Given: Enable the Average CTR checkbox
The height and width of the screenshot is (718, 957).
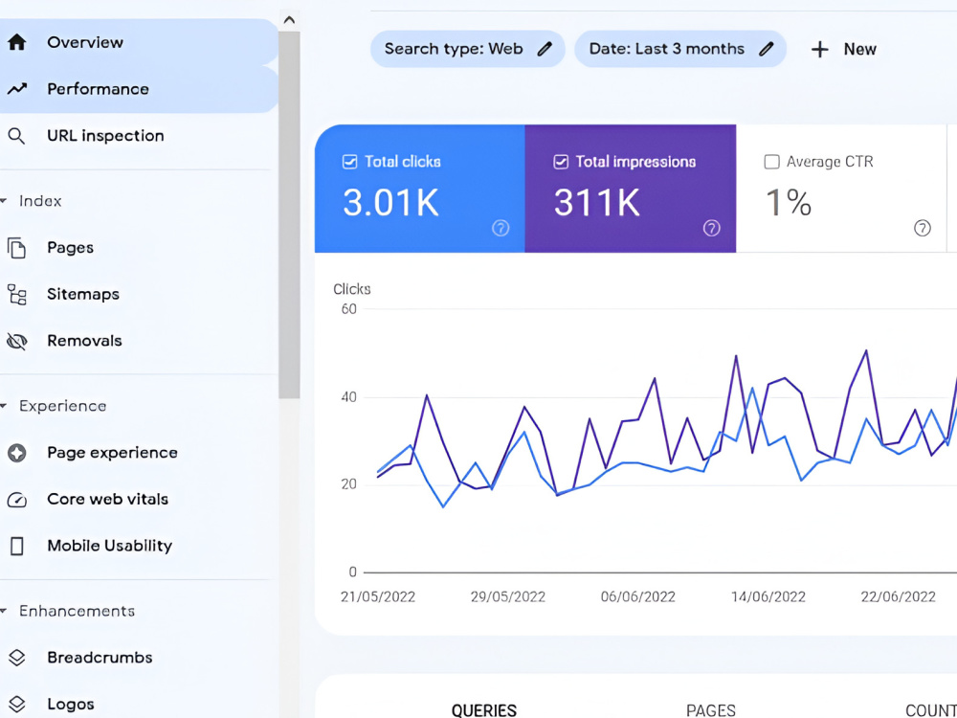Looking at the screenshot, I should [x=772, y=162].
